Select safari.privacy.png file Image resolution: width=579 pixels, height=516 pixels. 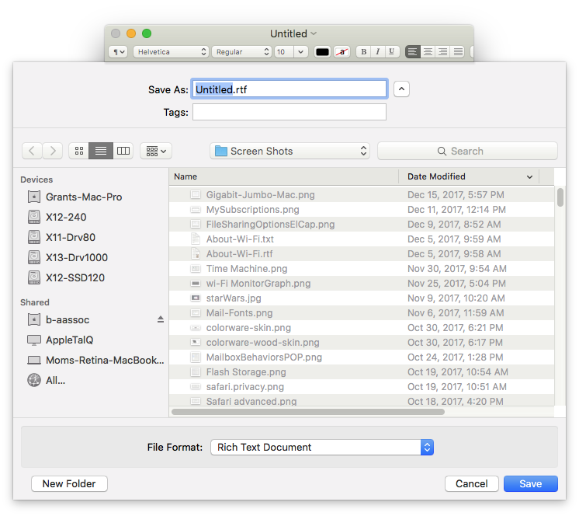pos(362,387)
